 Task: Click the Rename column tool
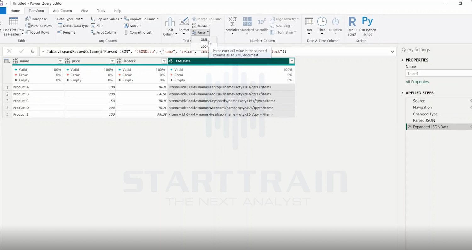coord(66,32)
